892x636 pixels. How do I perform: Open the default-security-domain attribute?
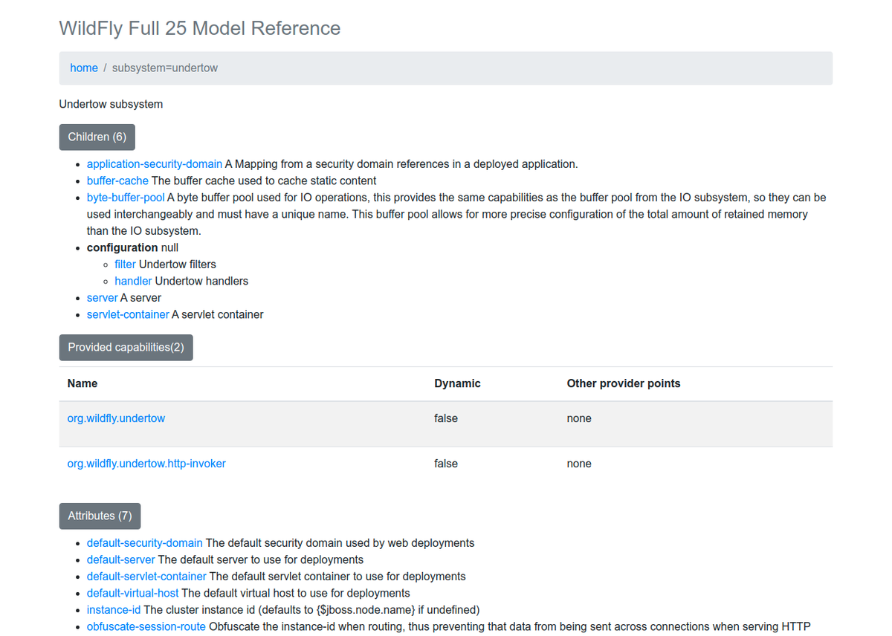(x=144, y=542)
